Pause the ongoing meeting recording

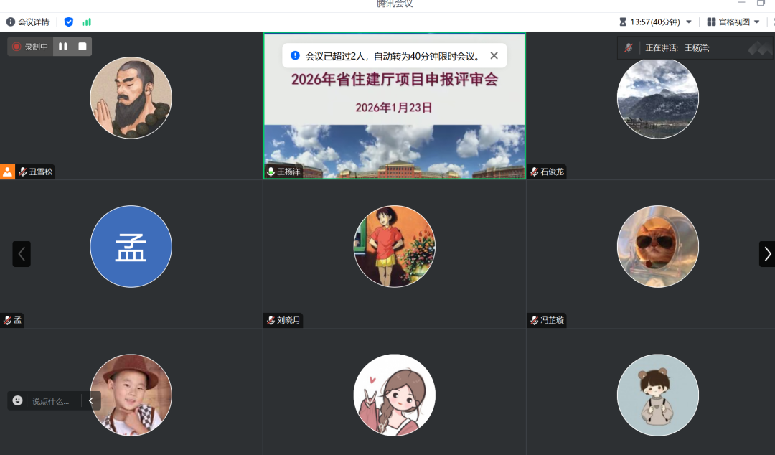(x=62, y=46)
